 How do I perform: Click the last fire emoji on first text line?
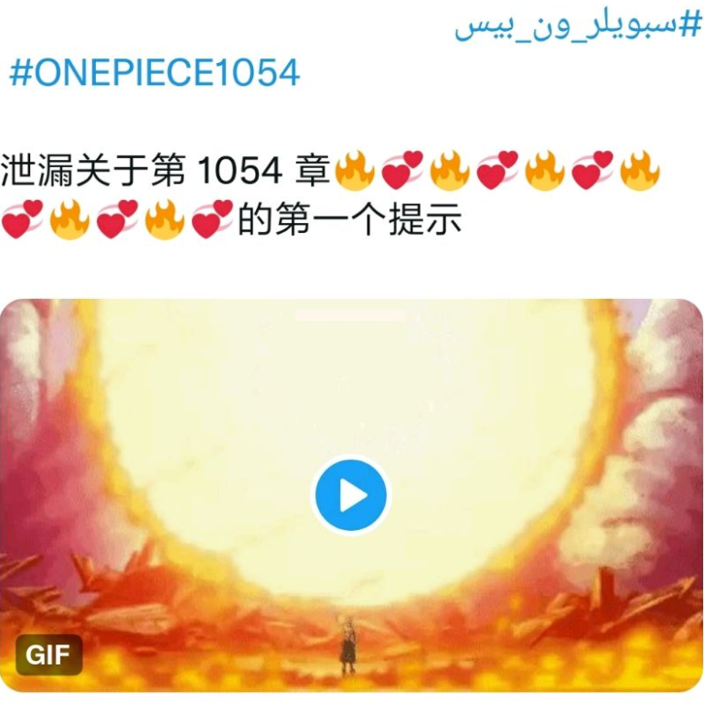click(x=639, y=170)
